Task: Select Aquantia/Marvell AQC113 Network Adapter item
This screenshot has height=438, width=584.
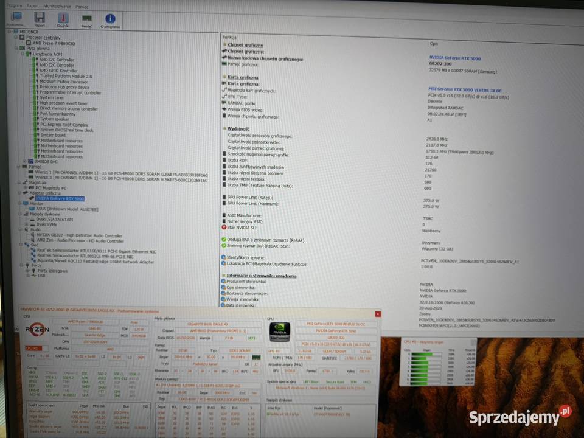Action: (x=96, y=262)
